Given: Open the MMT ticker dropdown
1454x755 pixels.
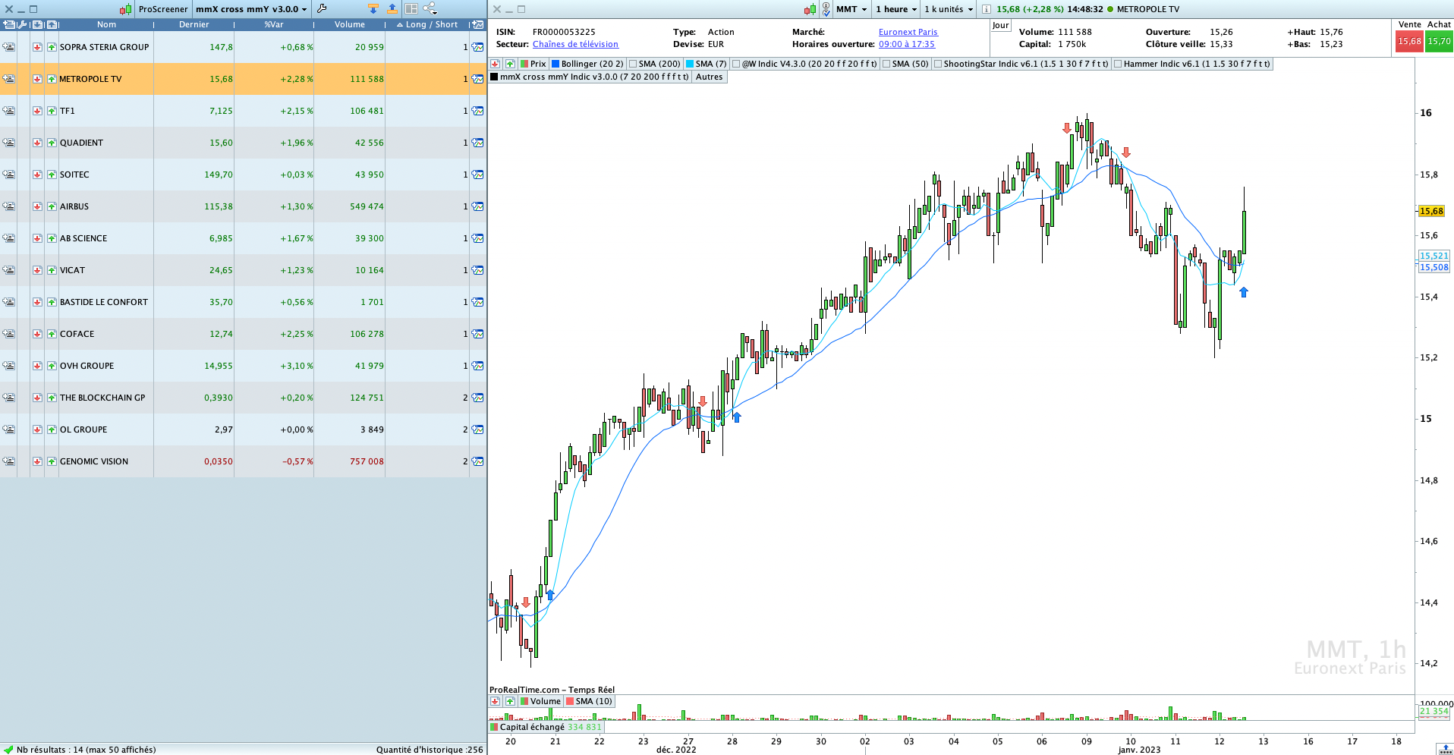Looking at the screenshot, I should (x=851, y=9).
